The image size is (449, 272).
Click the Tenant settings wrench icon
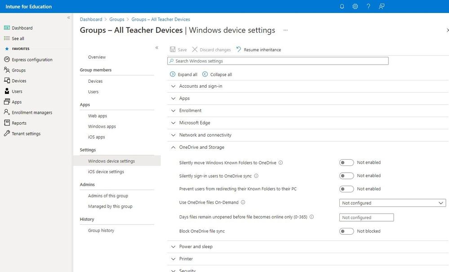(x=7, y=134)
